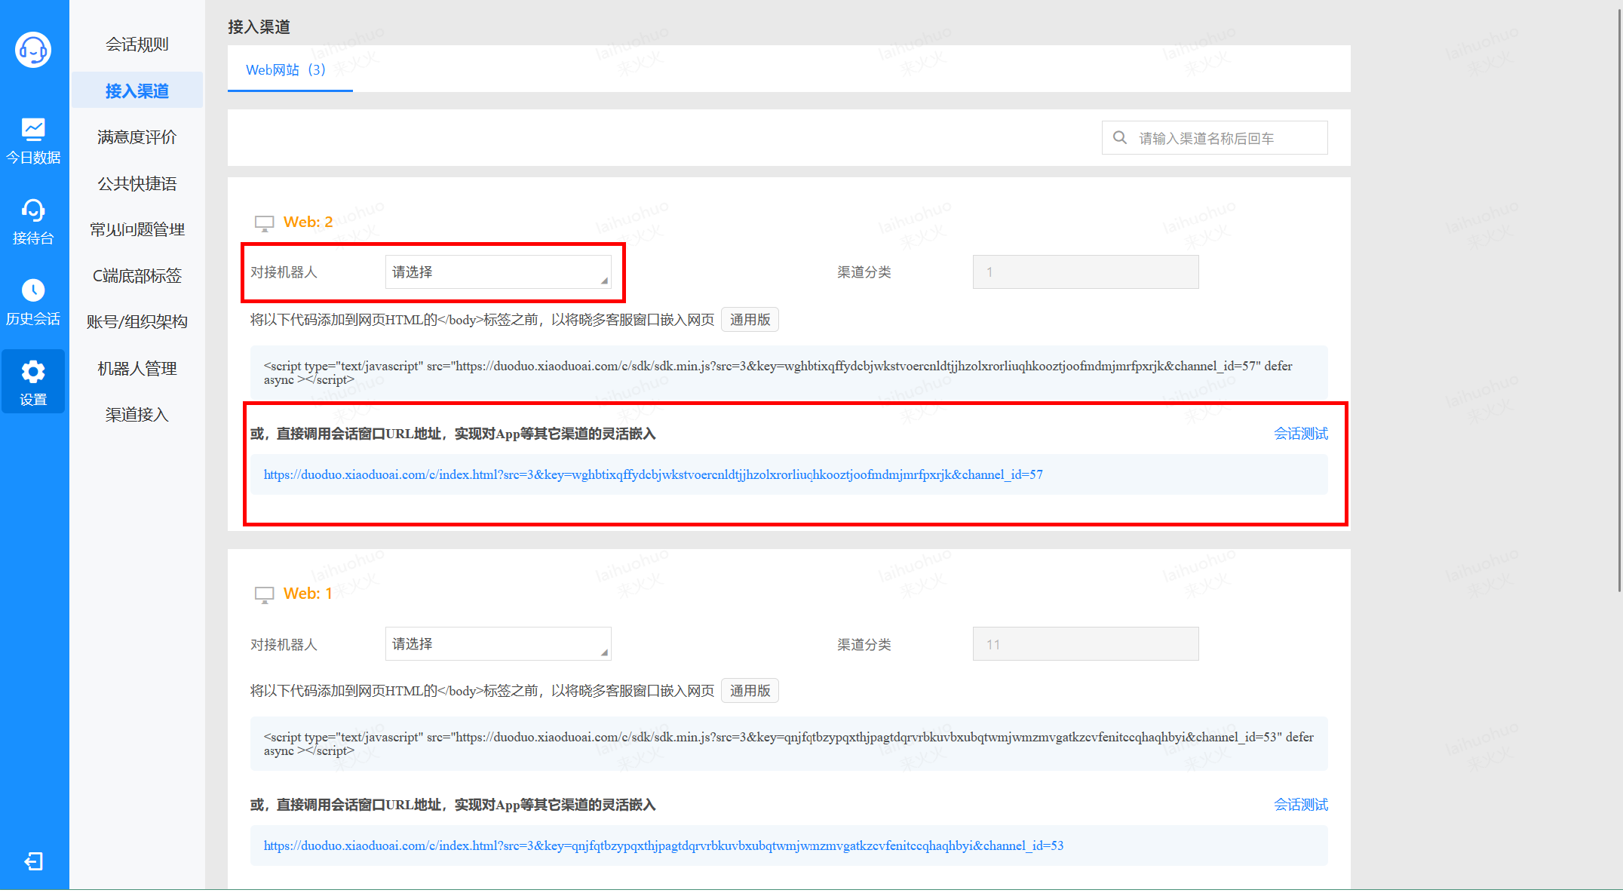Image resolution: width=1623 pixels, height=896 pixels.
Task: Click script code block with channel_id=53
Action: [789, 744]
